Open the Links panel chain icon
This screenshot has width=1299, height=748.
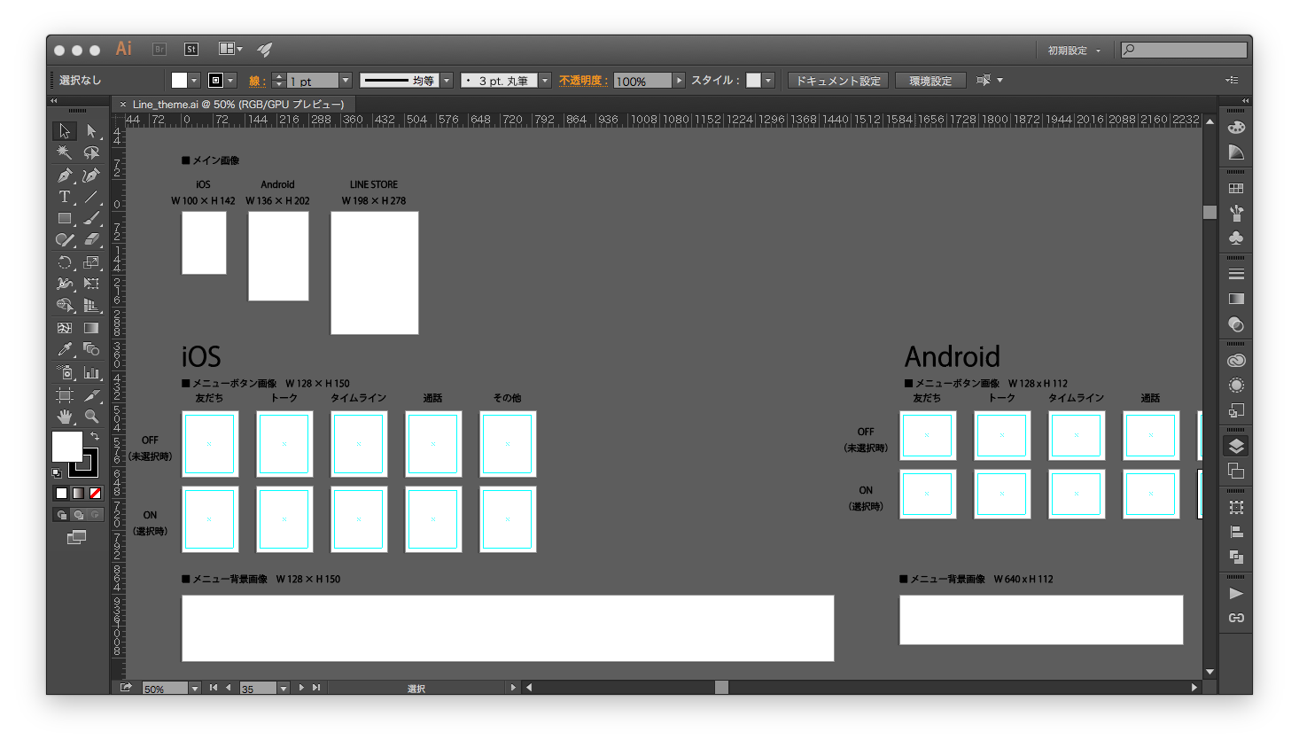coord(1236,618)
